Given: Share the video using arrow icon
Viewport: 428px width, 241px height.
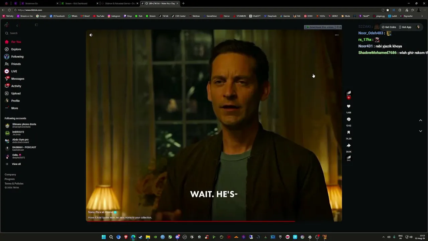Looking at the screenshot, I should tap(348, 145).
